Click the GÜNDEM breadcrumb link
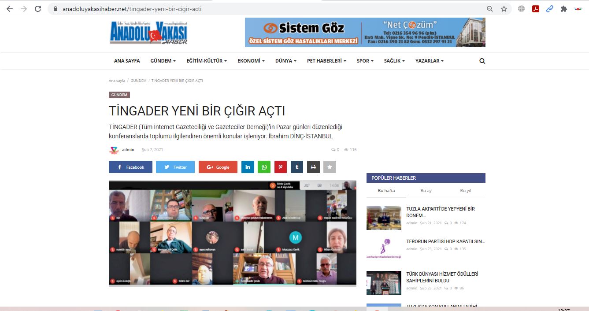 coord(138,81)
